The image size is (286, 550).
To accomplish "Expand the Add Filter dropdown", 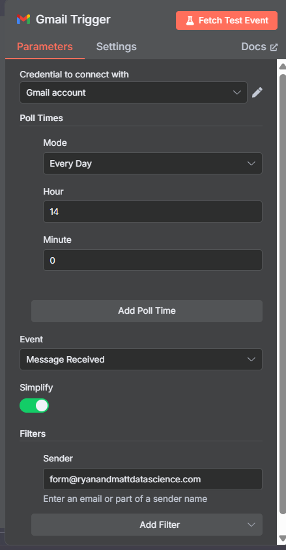I will coord(147,525).
